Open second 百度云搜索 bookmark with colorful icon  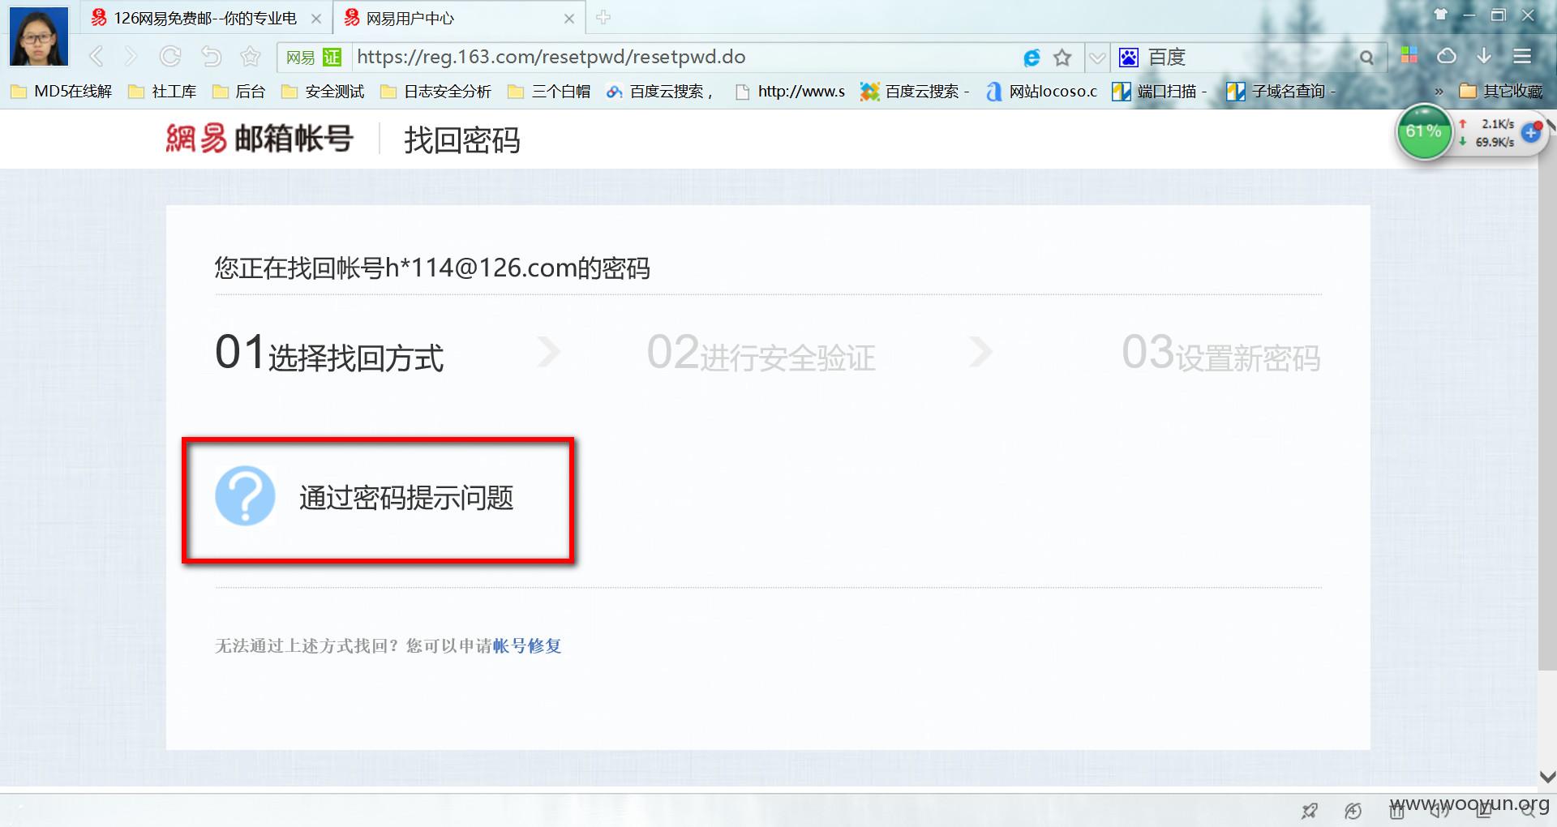tap(915, 92)
